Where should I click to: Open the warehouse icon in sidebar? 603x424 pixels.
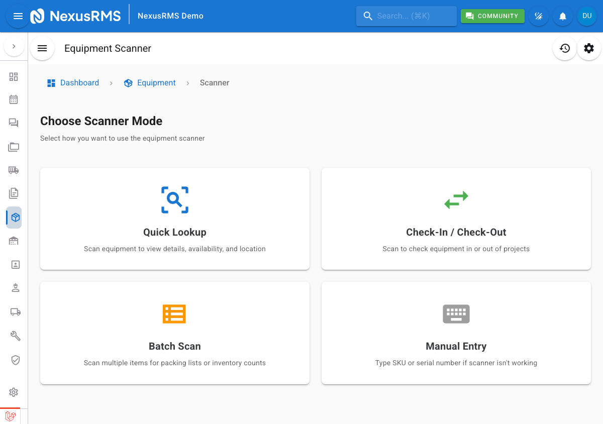(x=14, y=241)
